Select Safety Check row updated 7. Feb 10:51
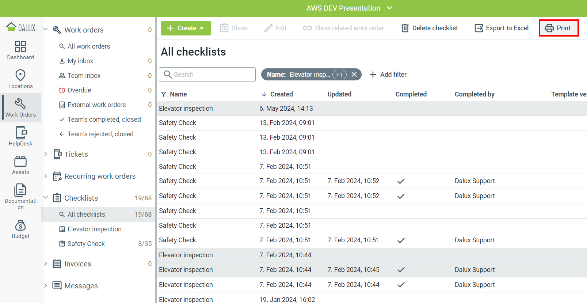 (x=372, y=240)
